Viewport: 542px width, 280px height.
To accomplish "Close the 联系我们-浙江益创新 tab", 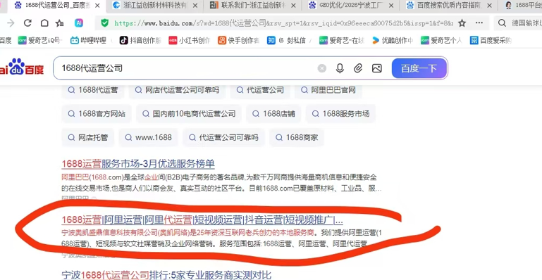I will coord(292,6).
